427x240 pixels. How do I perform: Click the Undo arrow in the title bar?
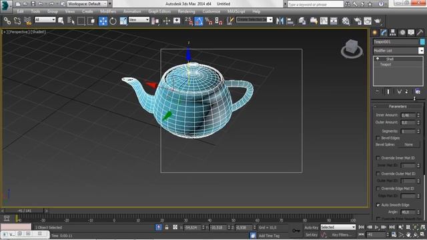click(x=41, y=4)
